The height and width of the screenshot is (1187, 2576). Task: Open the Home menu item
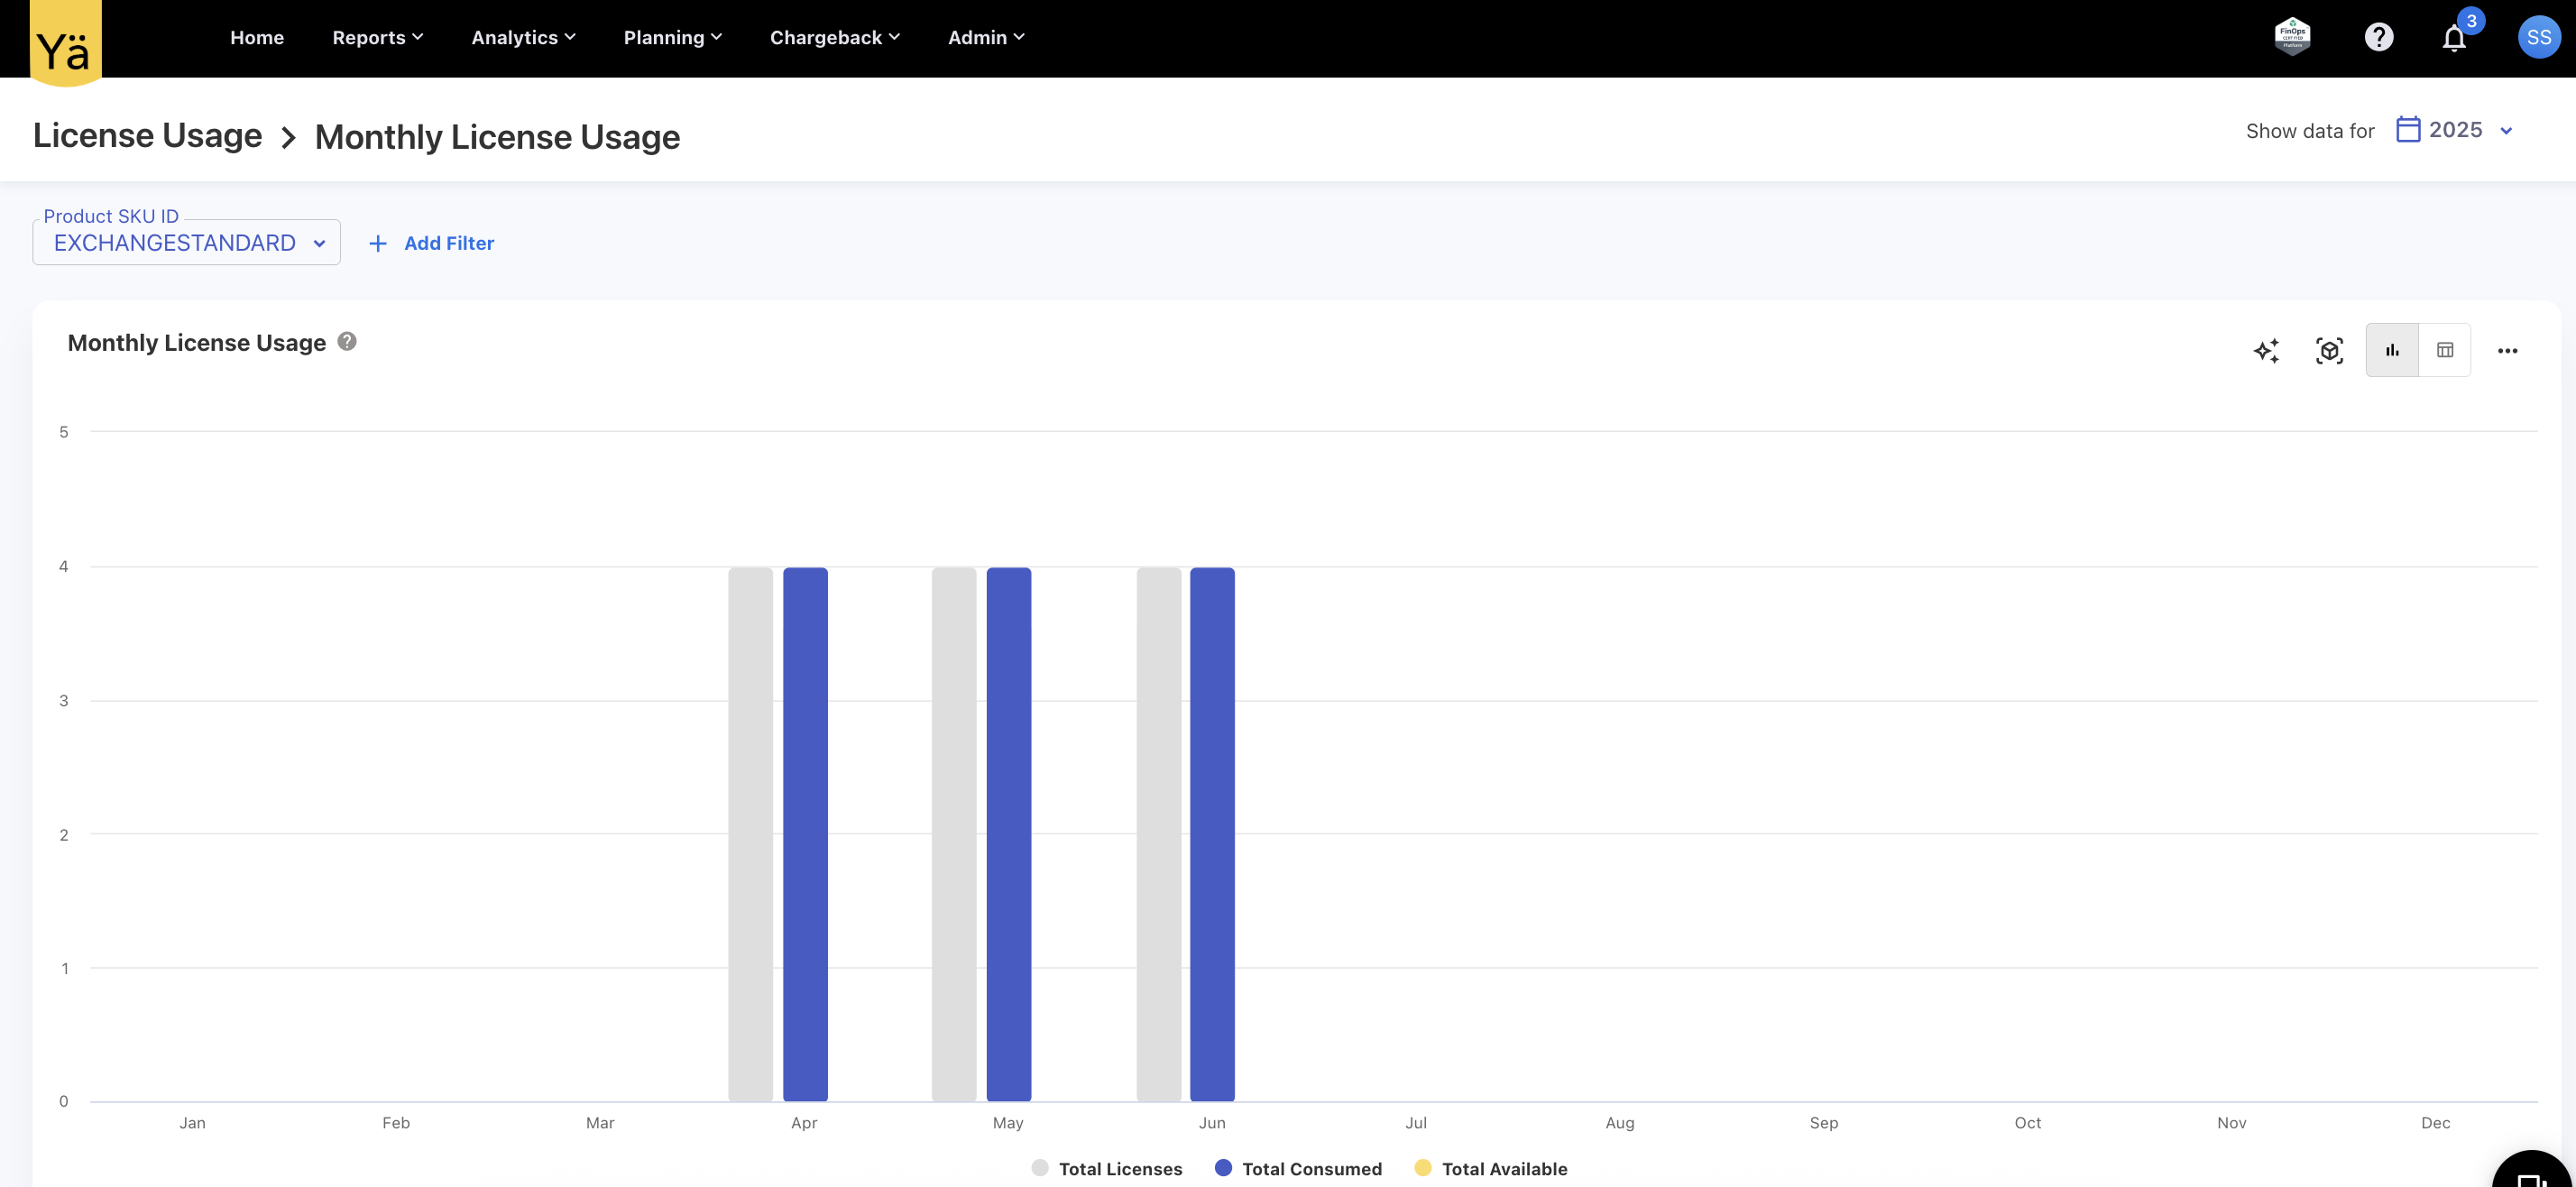(x=257, y=38)
